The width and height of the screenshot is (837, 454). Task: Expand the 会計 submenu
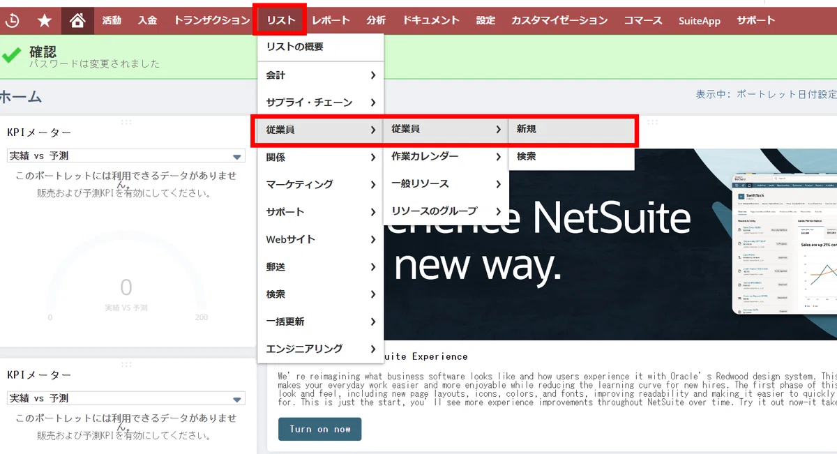(321, 75)
